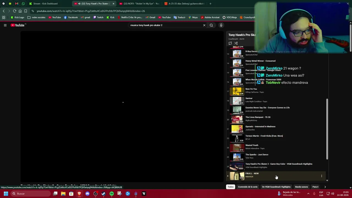
Task: Play The Lions Rampant - 70-30
Action: pyautogui.click(x=276, y=119)
